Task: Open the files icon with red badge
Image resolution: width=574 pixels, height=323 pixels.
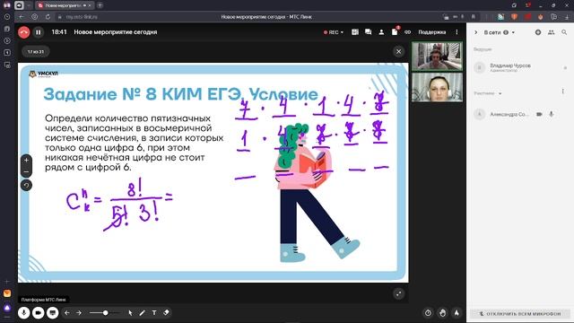Action: click(x=395, y=32)
